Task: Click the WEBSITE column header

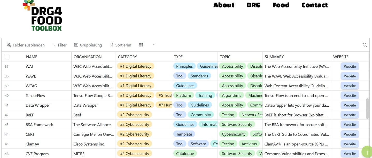Action: [341, 57]
